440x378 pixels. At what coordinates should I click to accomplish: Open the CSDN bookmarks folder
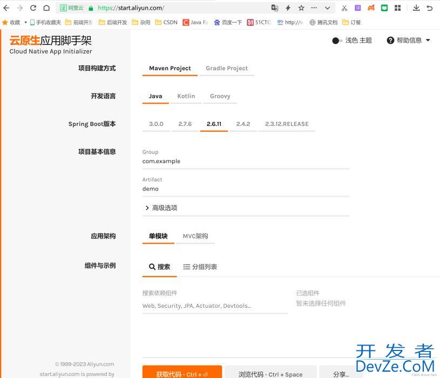pyautogui.click(x=166, y=23)
